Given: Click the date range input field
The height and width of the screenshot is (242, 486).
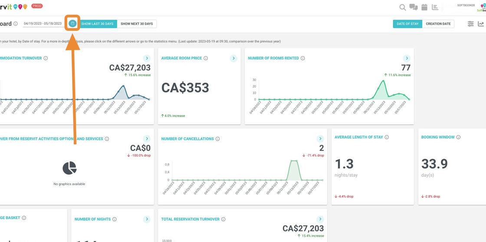Looking at the screenshot, I should [x=43, y=24].
